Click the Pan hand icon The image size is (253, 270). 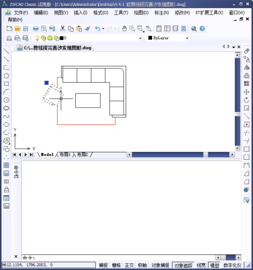(124, 29)
